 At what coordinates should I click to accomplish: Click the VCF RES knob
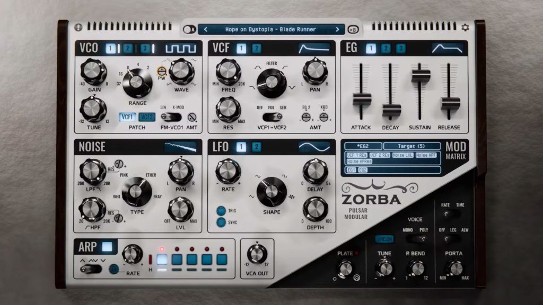228,109
